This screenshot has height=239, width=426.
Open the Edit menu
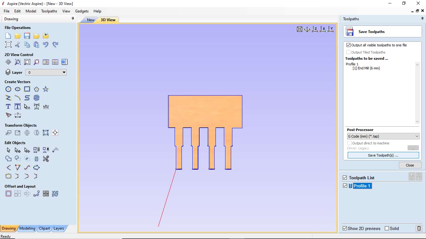coord(17,11)
